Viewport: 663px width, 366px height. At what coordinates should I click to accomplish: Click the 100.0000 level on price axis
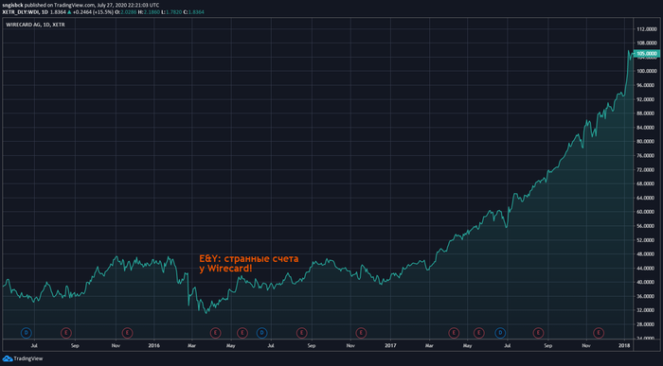click(x=647, y=71)
